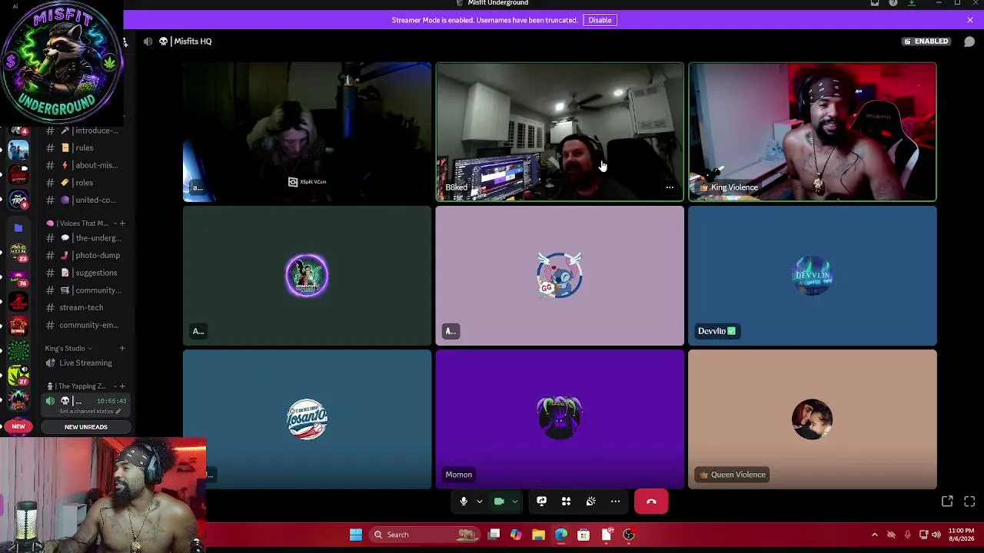Viewport: 984px width, 553px height.
Task: Turn off the camera in call controls
Action: (499, 502)
